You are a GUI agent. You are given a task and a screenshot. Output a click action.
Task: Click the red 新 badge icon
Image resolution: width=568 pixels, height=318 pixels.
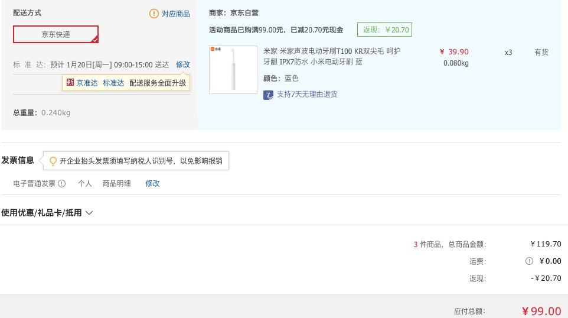[70, 83]
